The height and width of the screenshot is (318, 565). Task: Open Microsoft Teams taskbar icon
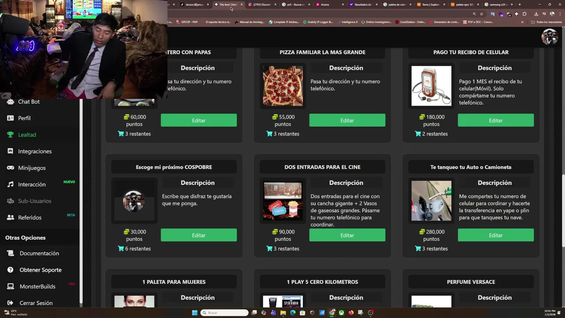[x=273, y=313]
